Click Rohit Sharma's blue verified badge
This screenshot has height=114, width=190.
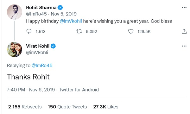60,8
